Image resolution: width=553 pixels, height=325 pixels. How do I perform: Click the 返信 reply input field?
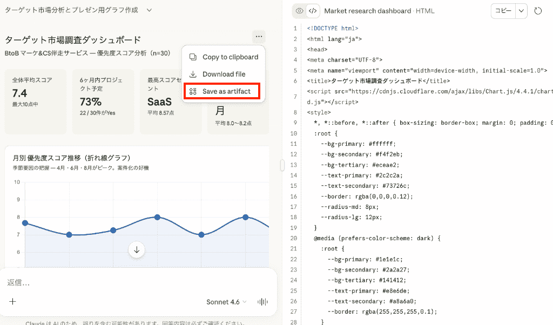(x=138, y=282)
